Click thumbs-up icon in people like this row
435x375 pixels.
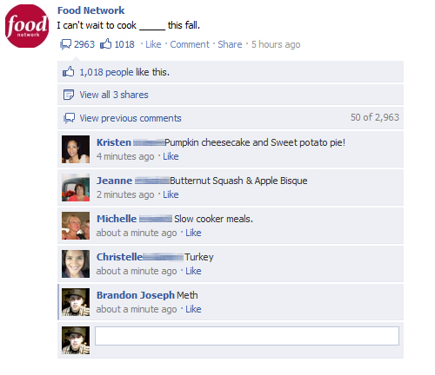pyautogui.click(x=69, y=71)
